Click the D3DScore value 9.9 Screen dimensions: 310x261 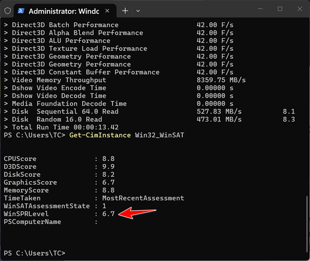coord(108,167)
